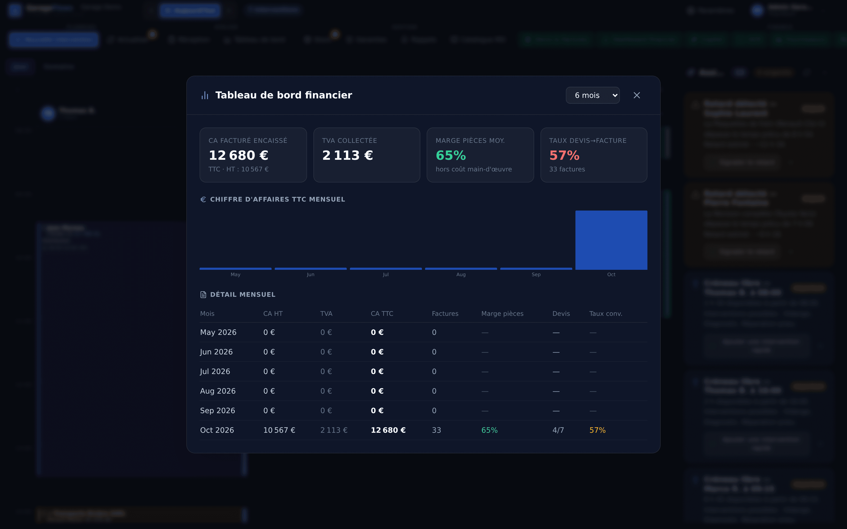This screenshot has height=529, width=847.
Task: Select the Jun bar in the monthly chart
Action: coord(310,269)
